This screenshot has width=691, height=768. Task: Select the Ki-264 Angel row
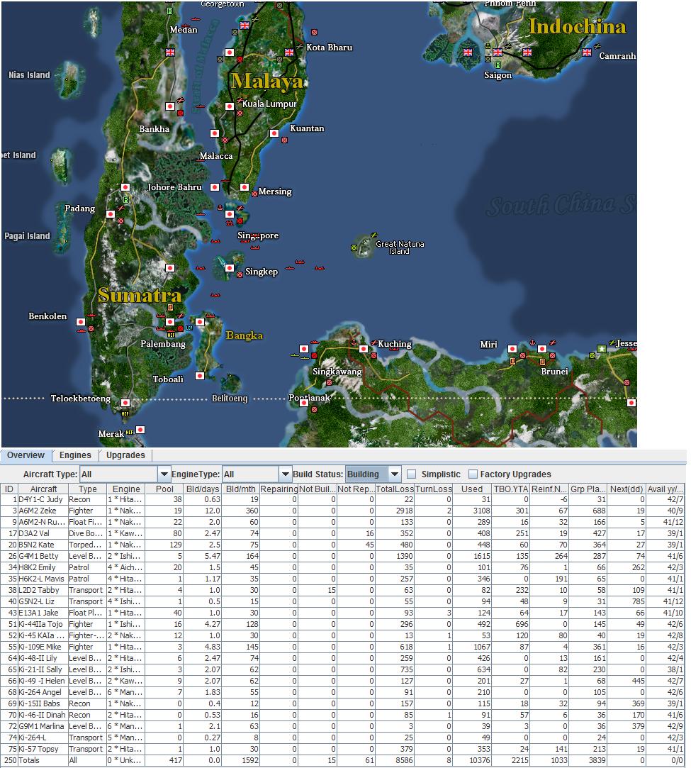[342, 693]
